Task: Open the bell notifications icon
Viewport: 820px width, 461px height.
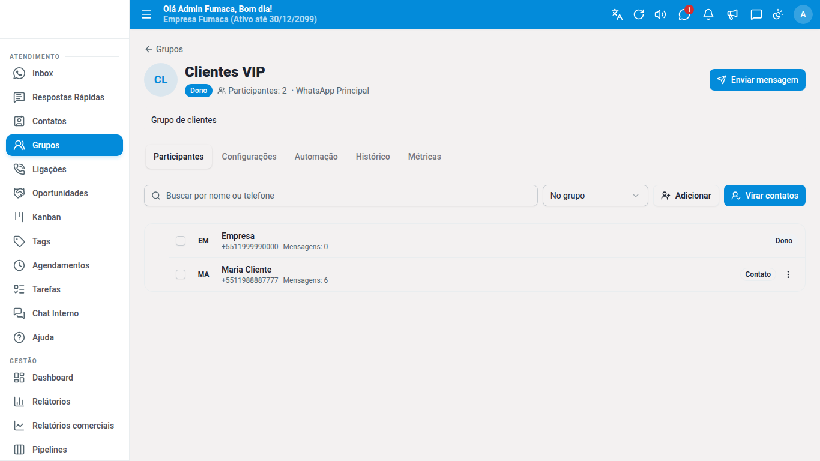Action: tap(708, 14)
